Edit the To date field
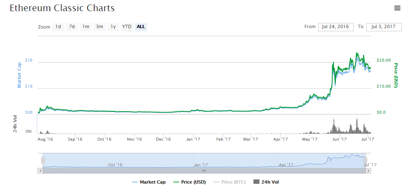Screen dimensions: 416x189 coord(384,27)
